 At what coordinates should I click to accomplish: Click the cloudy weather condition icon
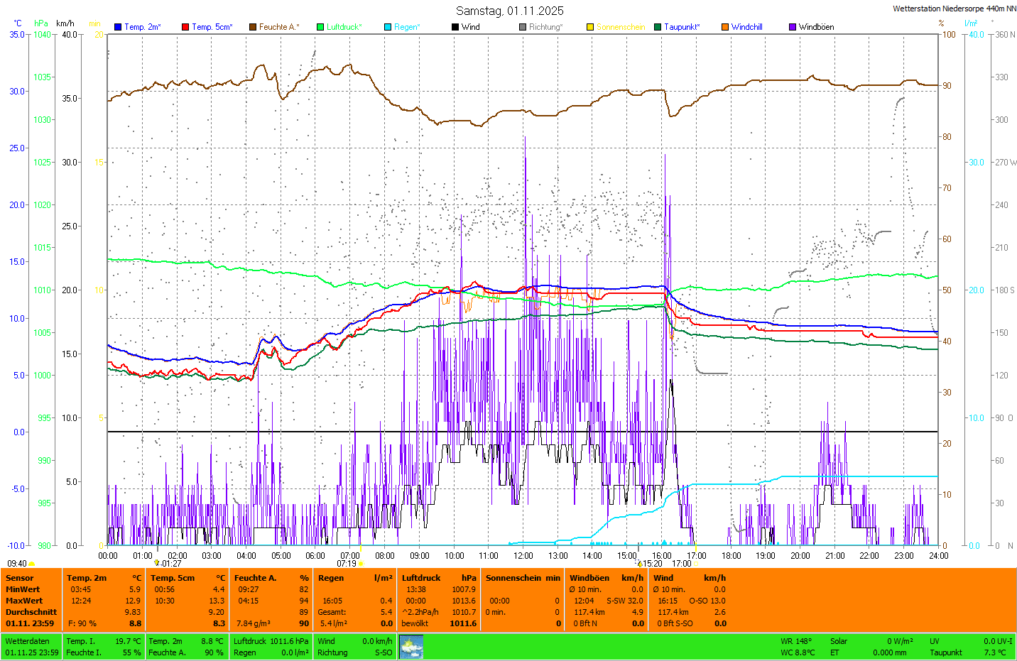[411, 647]
